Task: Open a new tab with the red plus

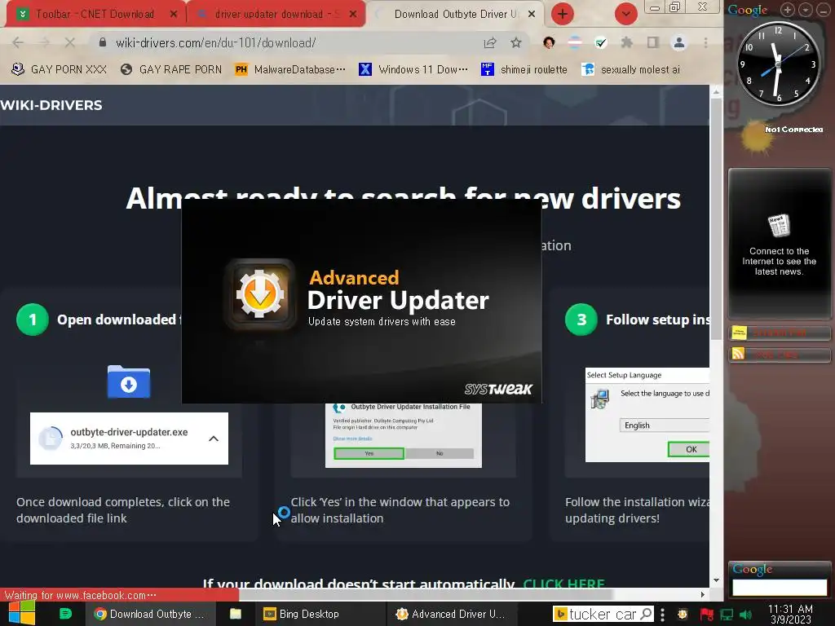Action: [563, 14]
